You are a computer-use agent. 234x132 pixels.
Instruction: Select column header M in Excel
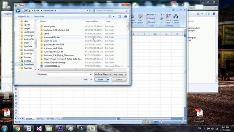[x=155, y=34]
